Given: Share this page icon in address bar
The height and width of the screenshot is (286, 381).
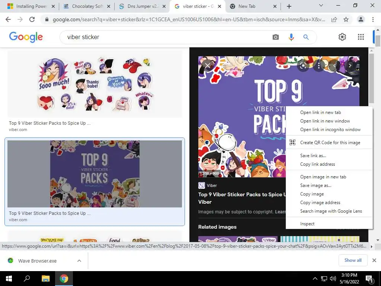Looking at the screenshot, I should tap(334, 19).
